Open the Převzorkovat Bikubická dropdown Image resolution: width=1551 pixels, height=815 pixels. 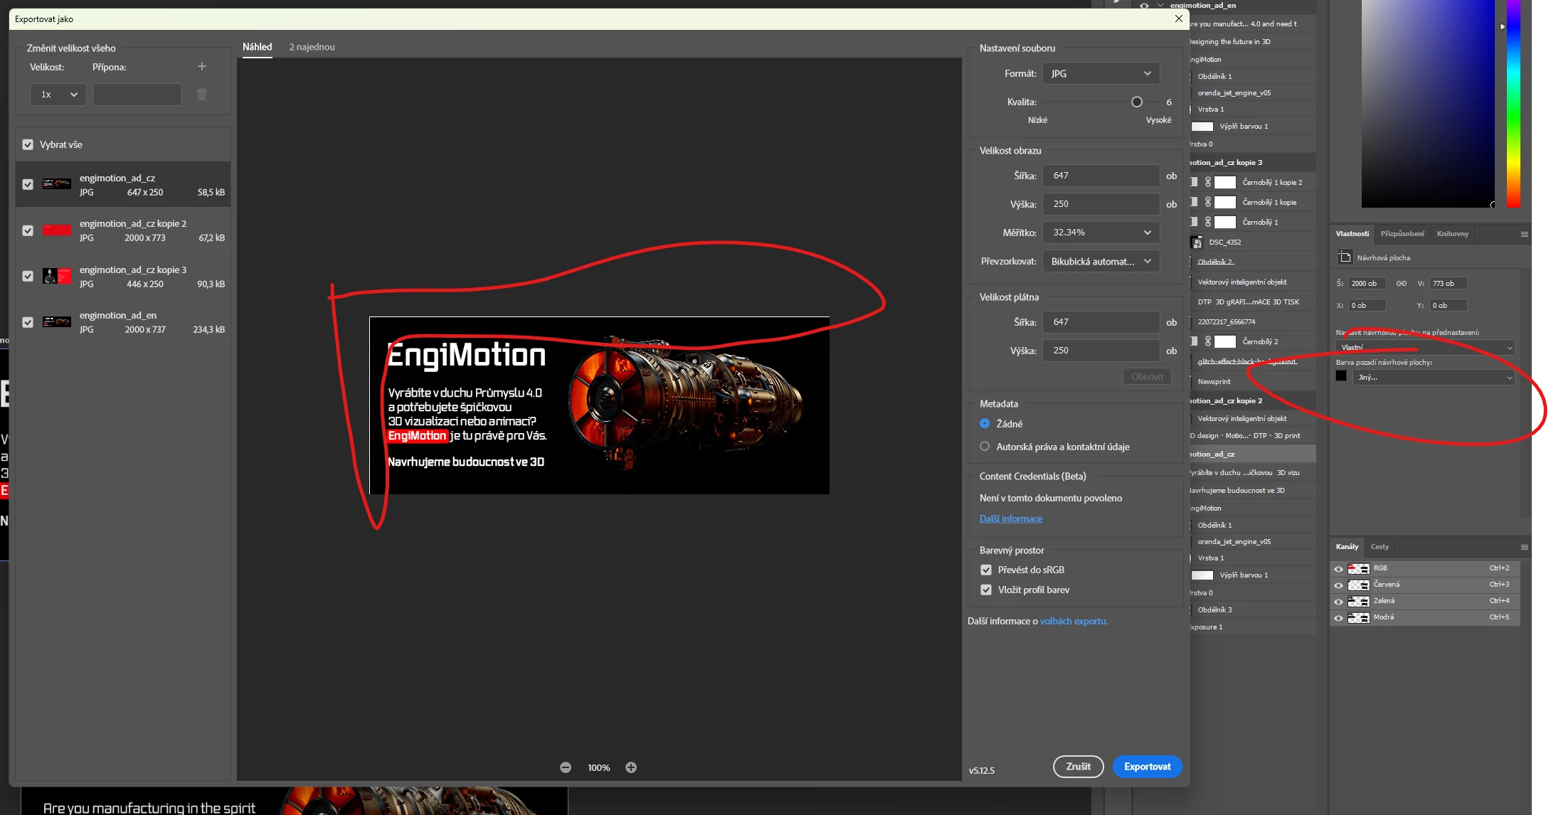pos(1101,261)
